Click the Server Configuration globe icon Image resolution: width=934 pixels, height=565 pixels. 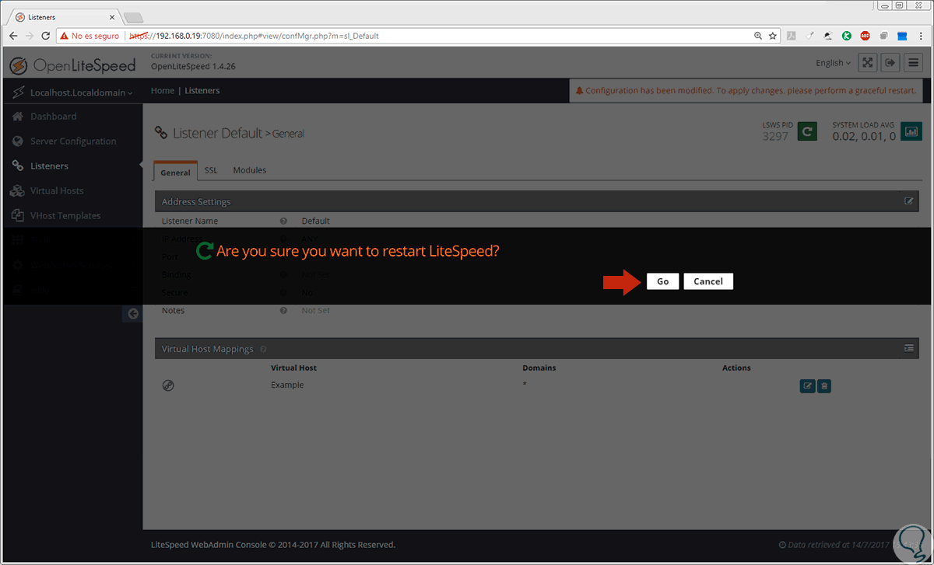pos(18,141)
